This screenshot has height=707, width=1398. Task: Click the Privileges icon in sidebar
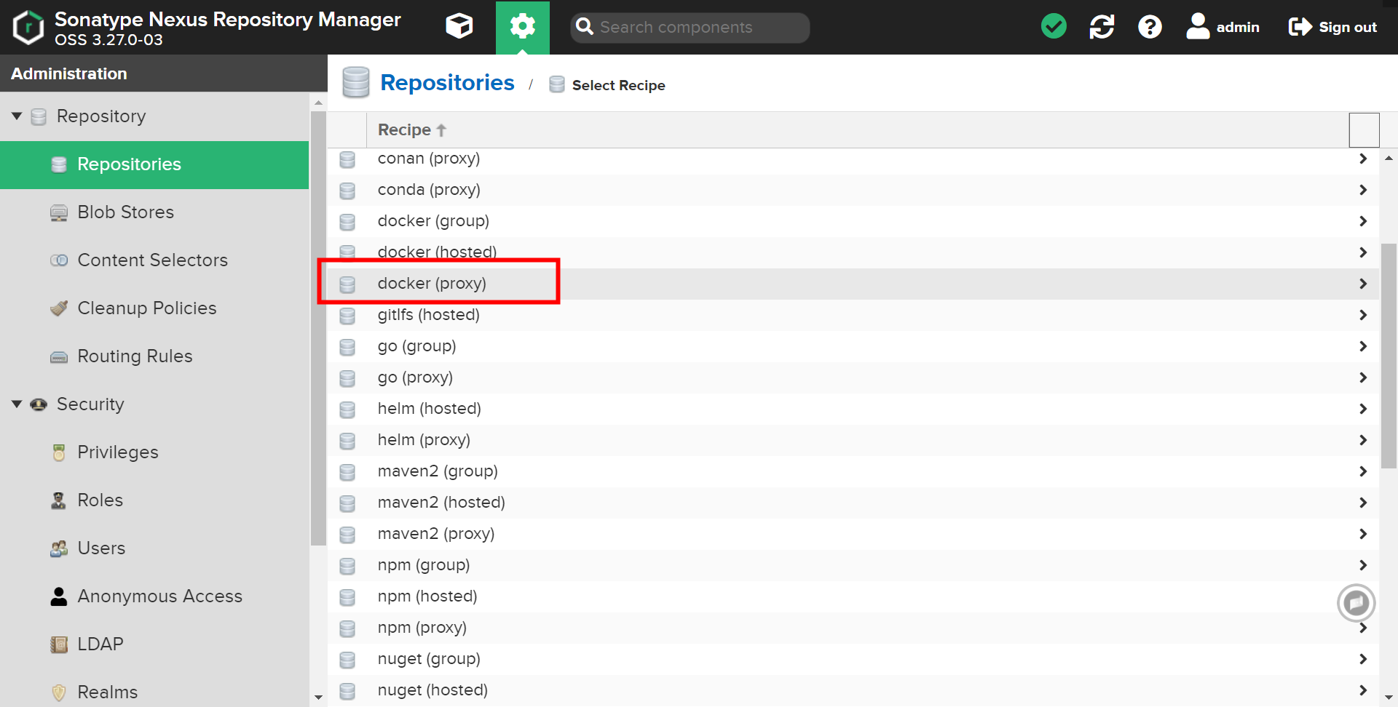[58, 452]
